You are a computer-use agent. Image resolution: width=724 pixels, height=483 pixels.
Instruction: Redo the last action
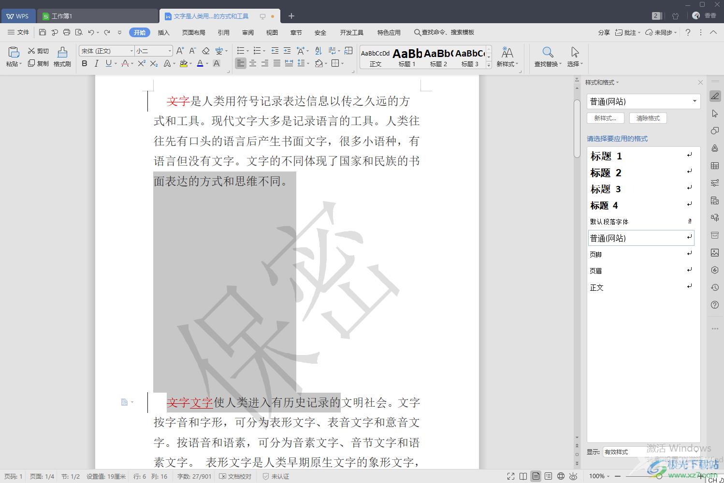(x=107, y=32)
